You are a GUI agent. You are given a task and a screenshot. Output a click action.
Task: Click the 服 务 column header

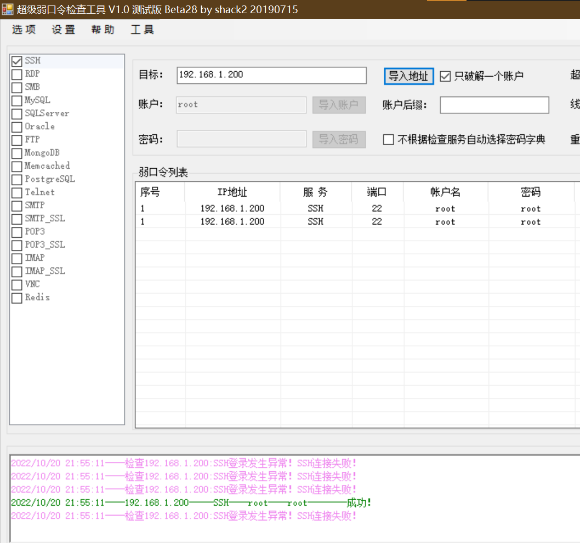point(316,192)
